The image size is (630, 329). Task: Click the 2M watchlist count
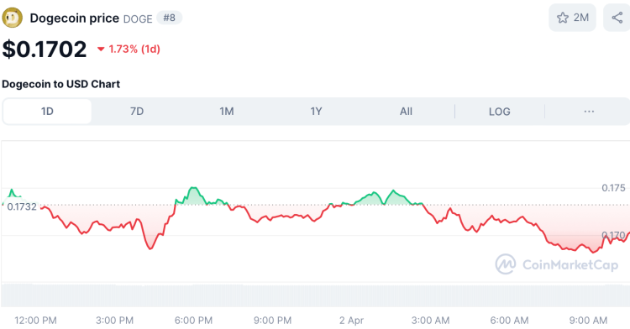[581, 18]
